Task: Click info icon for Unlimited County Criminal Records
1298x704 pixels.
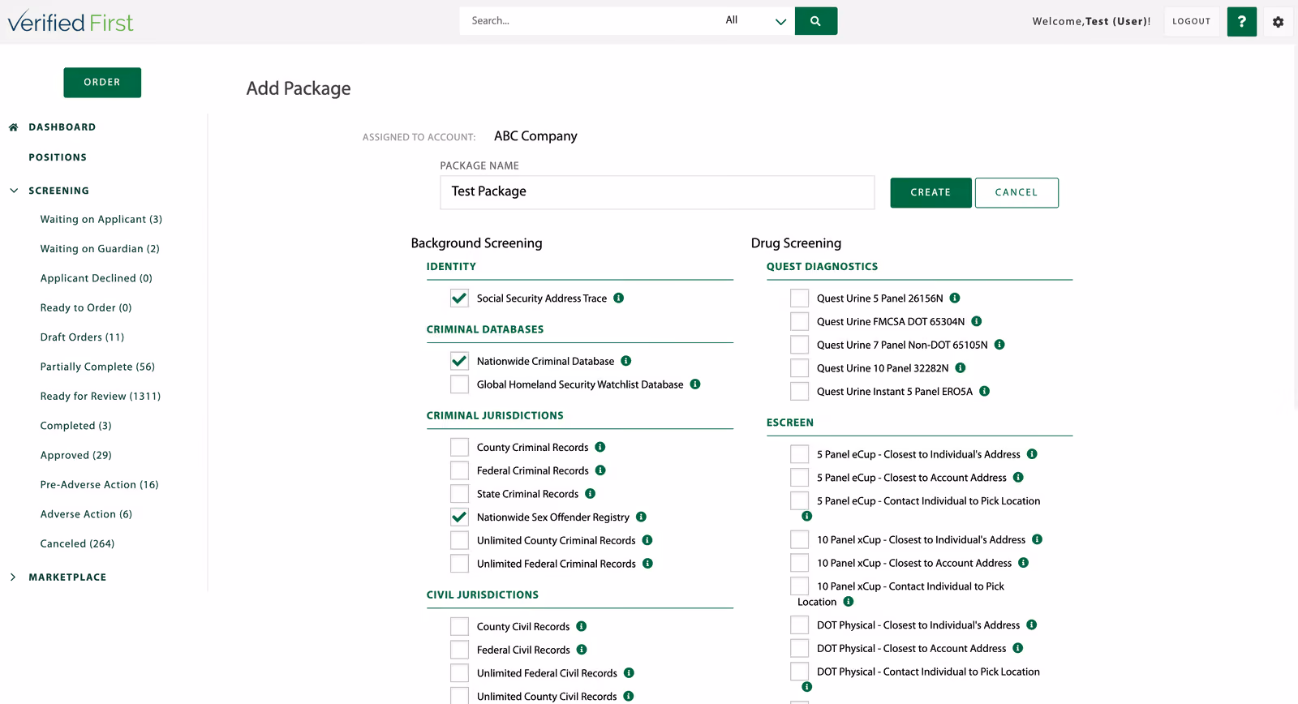Action: click(647, 540)
